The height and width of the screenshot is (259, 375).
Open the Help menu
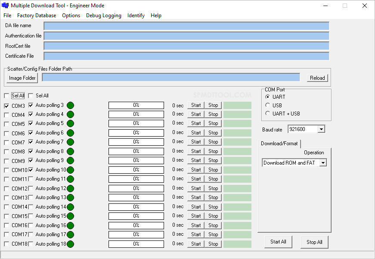pos(156,16)
